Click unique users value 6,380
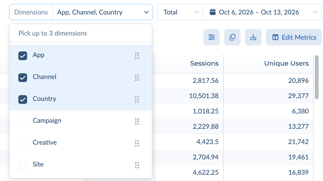This screenshot has height=181, width=323. click(x=300, y=111)
